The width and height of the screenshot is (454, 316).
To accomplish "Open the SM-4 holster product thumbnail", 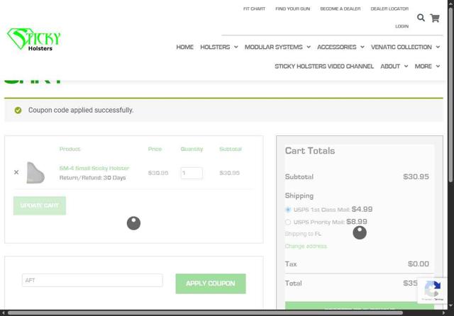I will click(35, 173).
